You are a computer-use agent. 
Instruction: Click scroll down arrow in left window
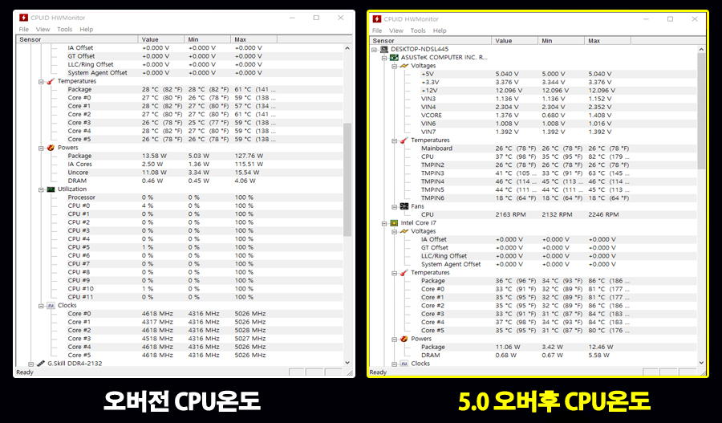pos(347,363)
